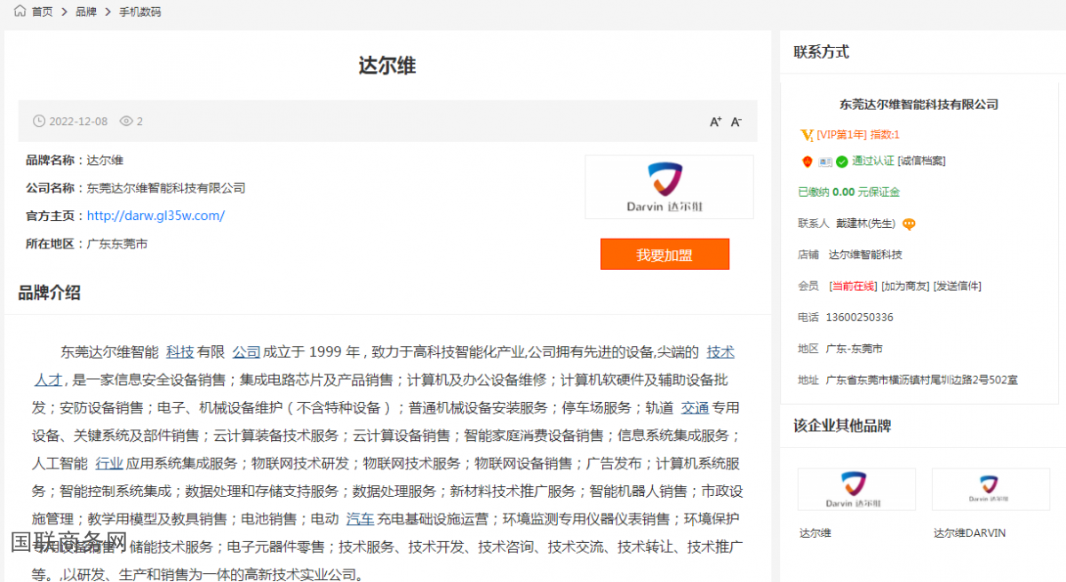Image resolution: width=1066 pixels, height=582 pixels.
Task: Click the clock icon beside 2022-12-08
Action: click(x=39, y=122)
